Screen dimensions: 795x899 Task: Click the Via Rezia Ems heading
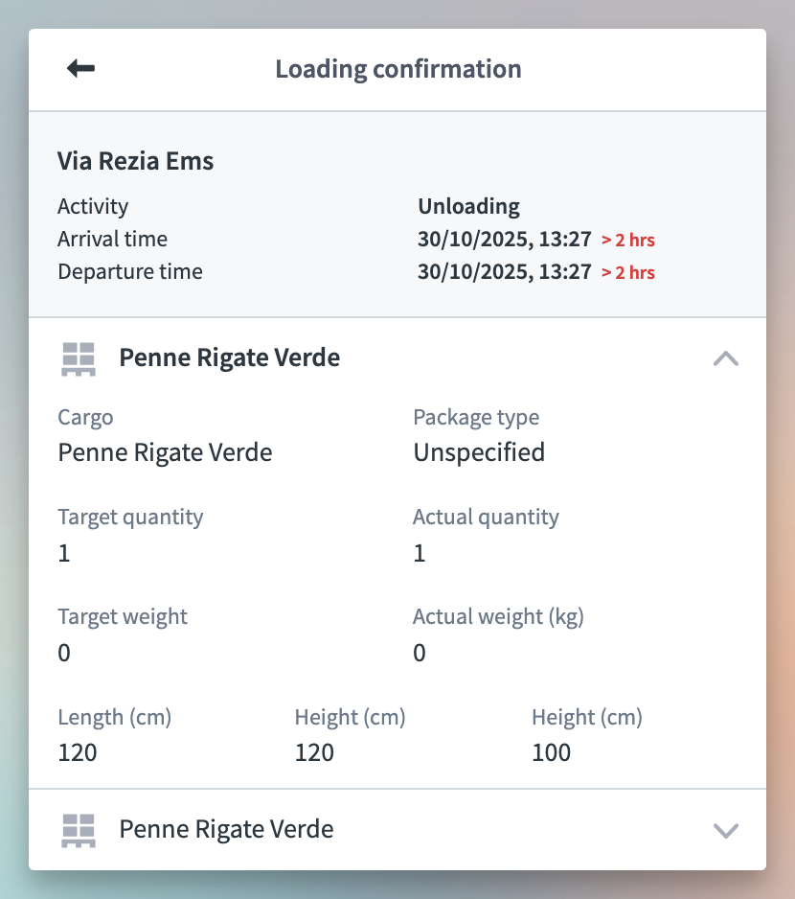click(135, 161)
